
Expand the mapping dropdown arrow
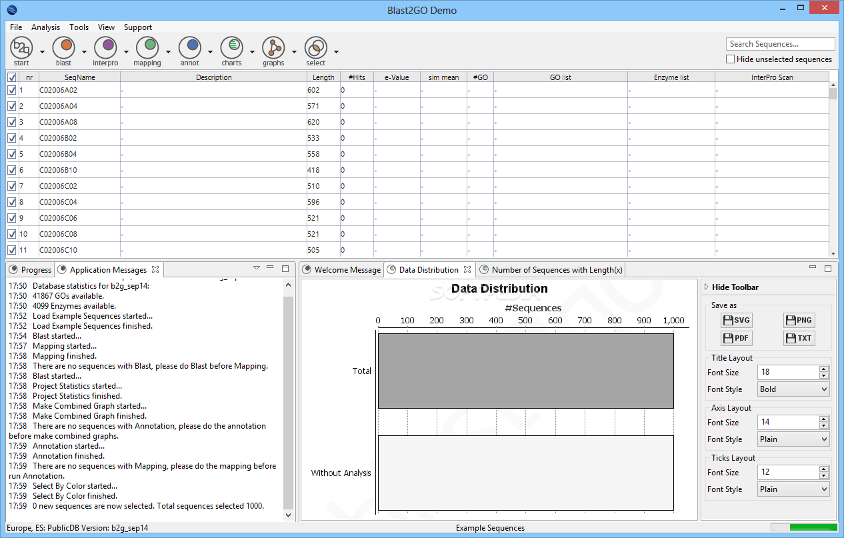[168, 51]
